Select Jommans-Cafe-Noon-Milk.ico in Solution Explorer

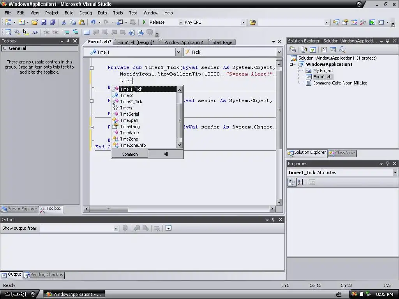point(340,83)
